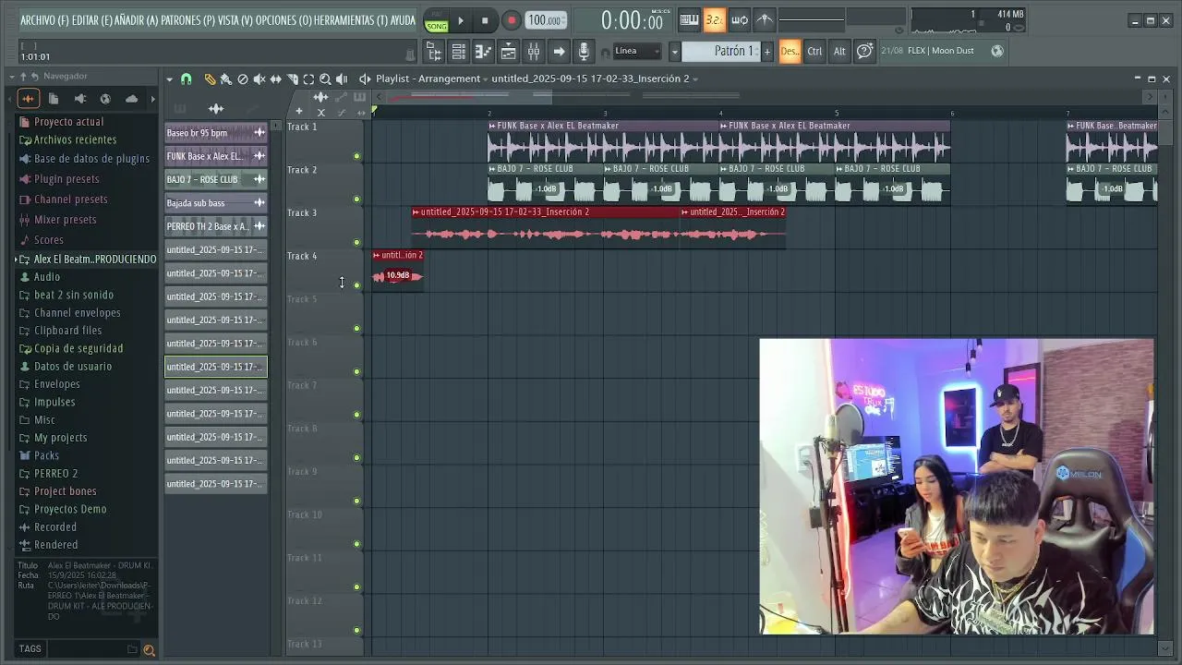1182x665 pixels.
Task: Toggle the playlist snap magnet
Action: coord(186,79)
